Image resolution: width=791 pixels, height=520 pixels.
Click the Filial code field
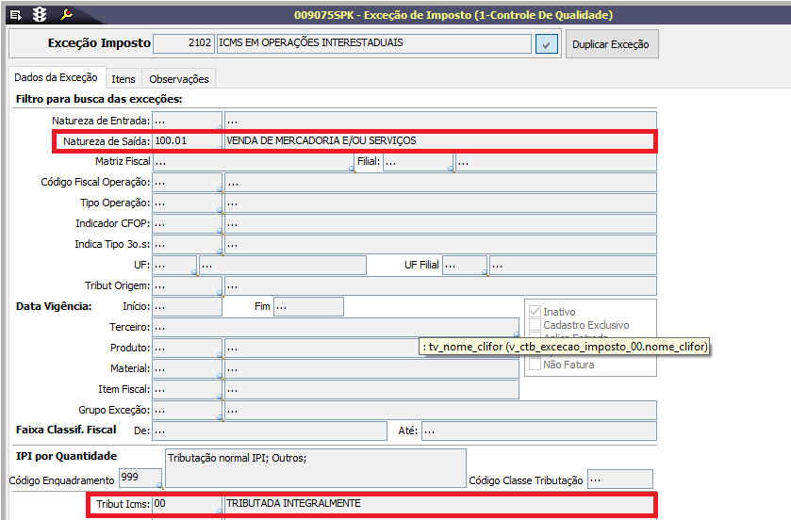pyautogui.click(x=418, y=162)
